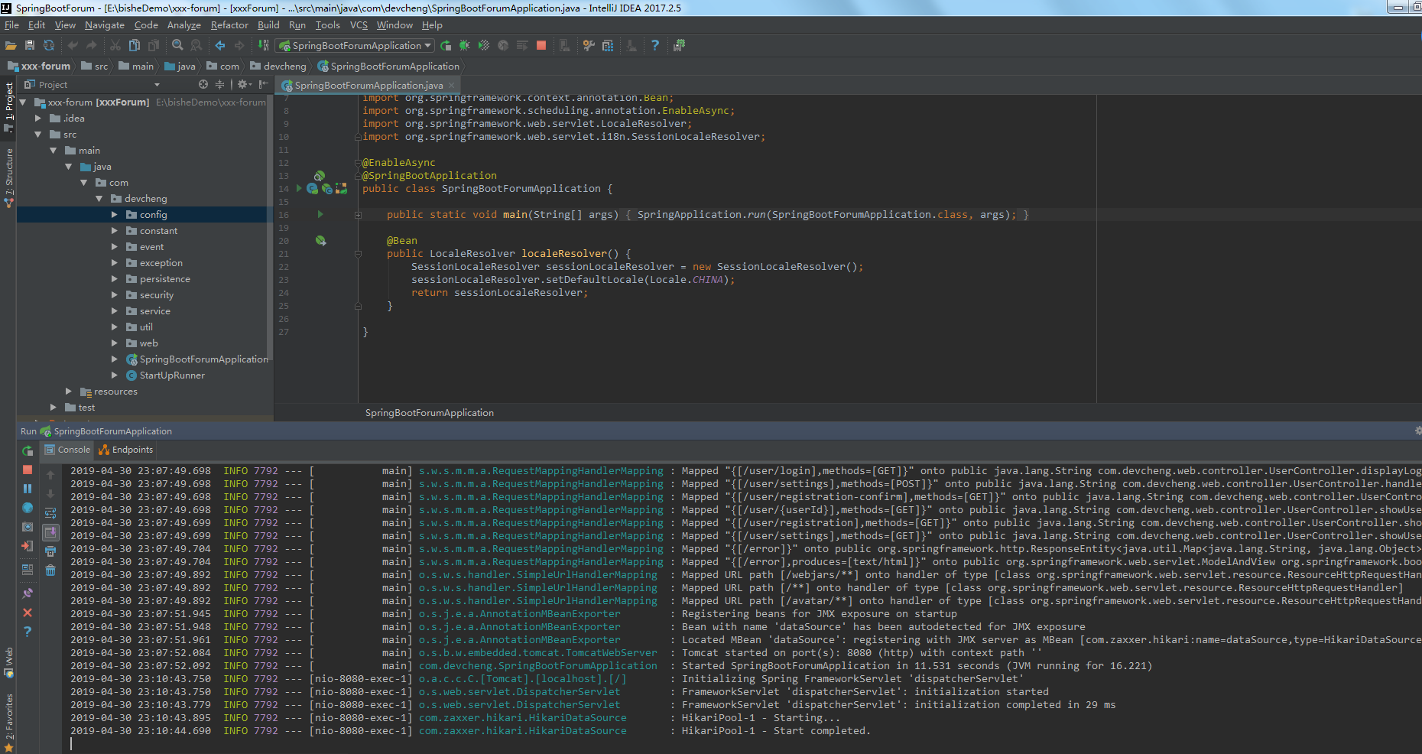This screenshot has height=754, width=1422.
Task: Rerun the app from Run panel sidebar
Action: click(x=28, y=450)
